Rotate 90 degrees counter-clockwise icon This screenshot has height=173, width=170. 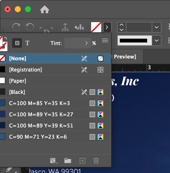click(30, 27)
